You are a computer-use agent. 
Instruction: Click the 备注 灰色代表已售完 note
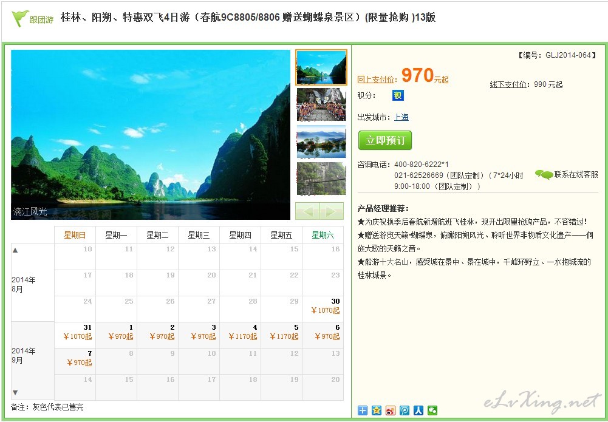point(47,407)
